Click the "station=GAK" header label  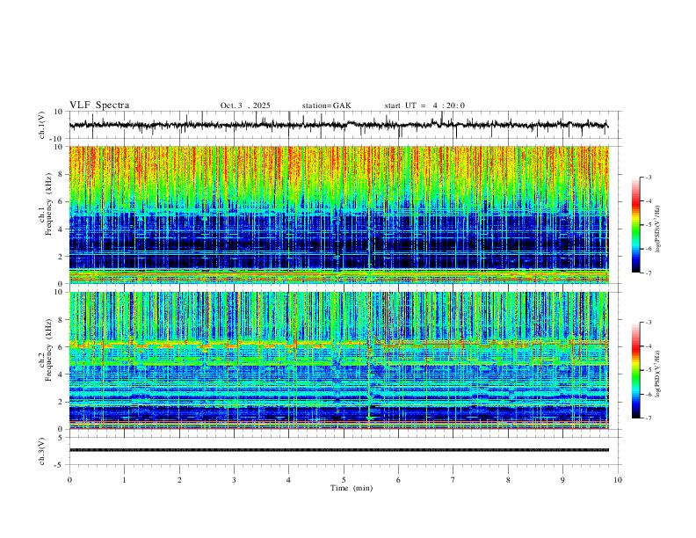(x=326, y=105)
